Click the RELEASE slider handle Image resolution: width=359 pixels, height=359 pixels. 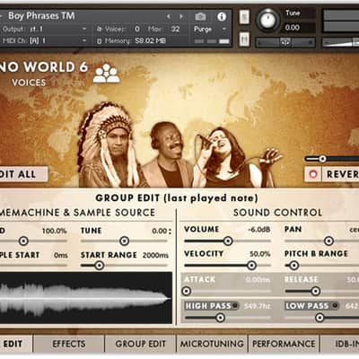pyautogui.click(x=315, y=291)
